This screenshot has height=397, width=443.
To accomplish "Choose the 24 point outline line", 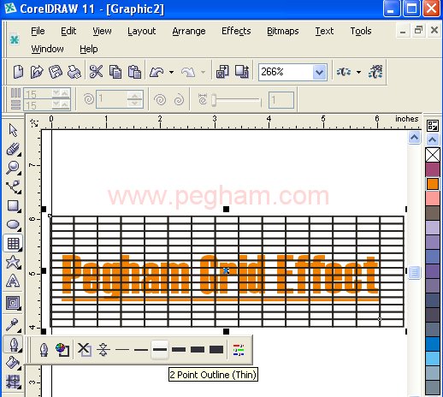I will 216,349.
